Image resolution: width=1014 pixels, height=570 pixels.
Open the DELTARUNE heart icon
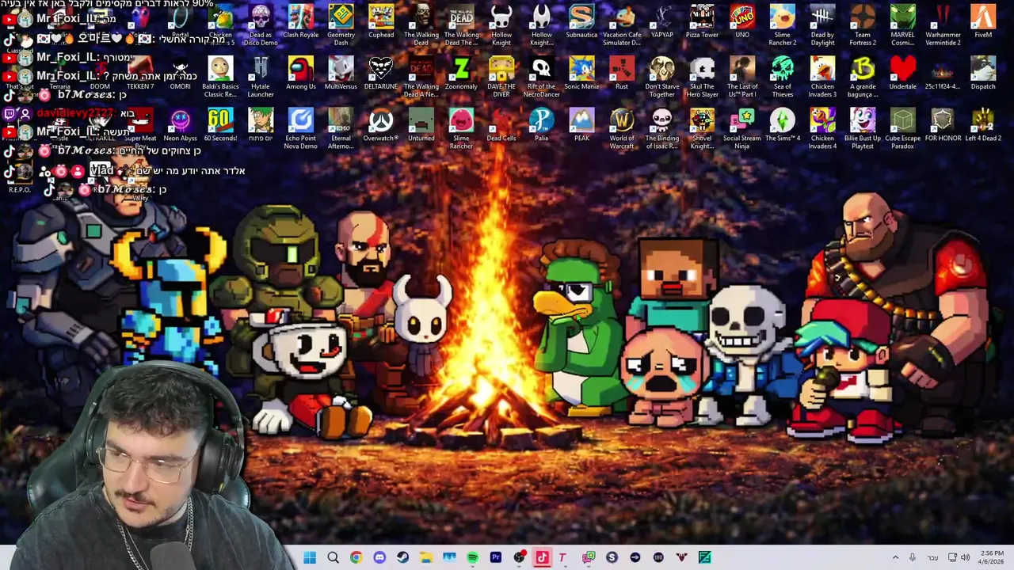click(x=381, y=74)
